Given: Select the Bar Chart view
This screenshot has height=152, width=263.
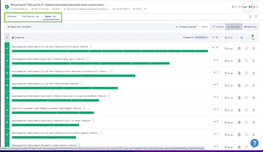Looking at the screenshot, I should click(234, 27).
